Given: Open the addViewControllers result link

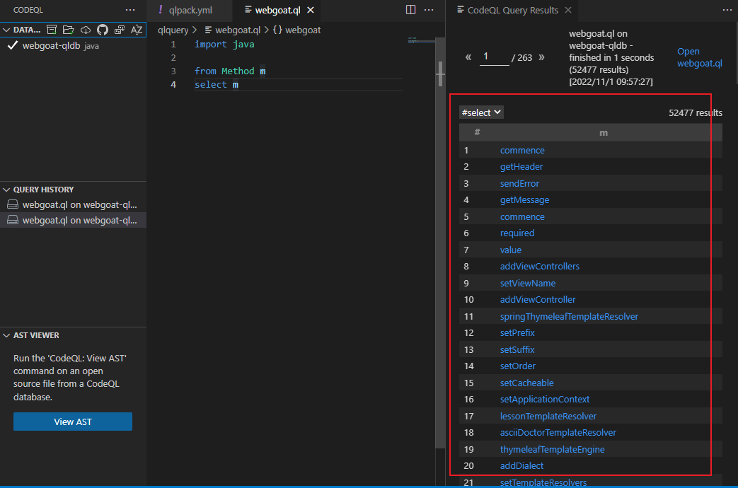Looking at the screenshot, I should pos(539,267).
